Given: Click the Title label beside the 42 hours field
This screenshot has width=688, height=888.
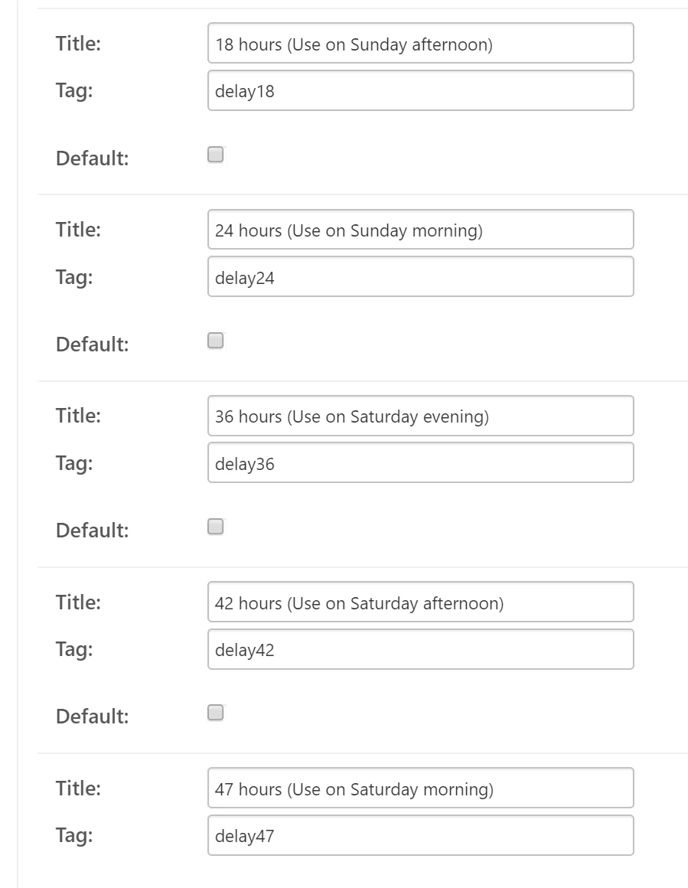Looking at the screenshot, I should (78, 602).
